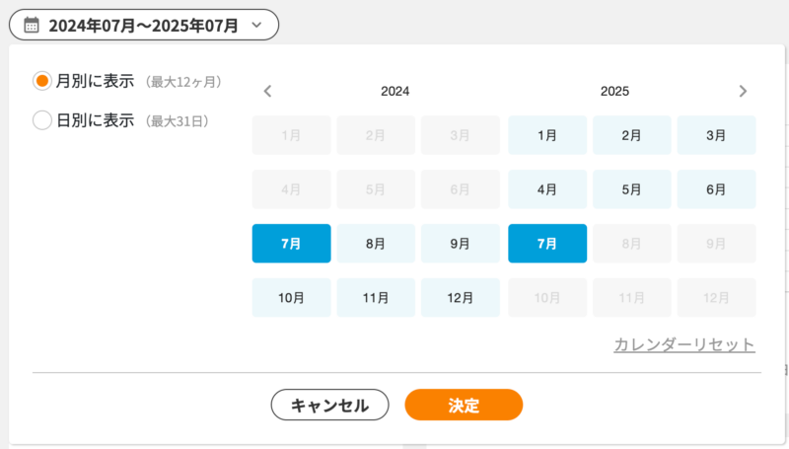Select the 月別に表示 radio button
This screenshot has height=449, width=789.
click(42, 81)
